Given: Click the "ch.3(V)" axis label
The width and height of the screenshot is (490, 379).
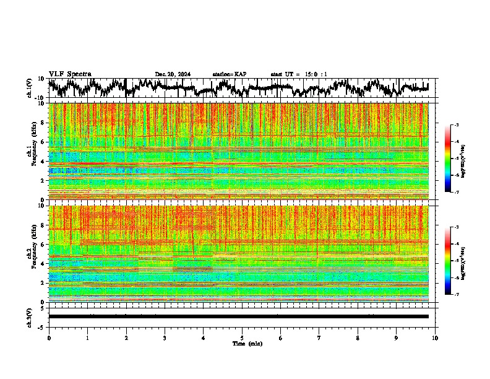Looking at the screenshot, I should [x=30, y=318].
